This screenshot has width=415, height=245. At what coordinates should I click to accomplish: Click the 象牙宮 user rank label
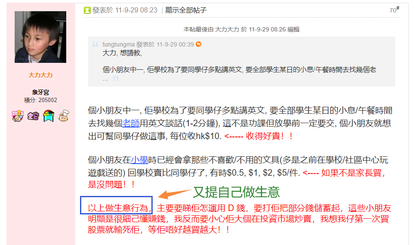pyautogui.click(x=40, y=92)
